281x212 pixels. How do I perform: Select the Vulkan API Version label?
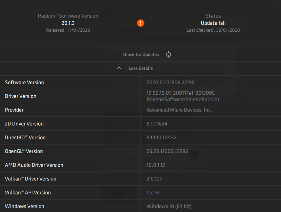(28, 193)
